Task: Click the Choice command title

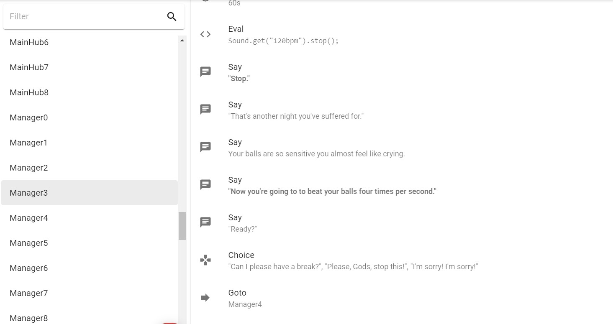Action: [241, 255]
